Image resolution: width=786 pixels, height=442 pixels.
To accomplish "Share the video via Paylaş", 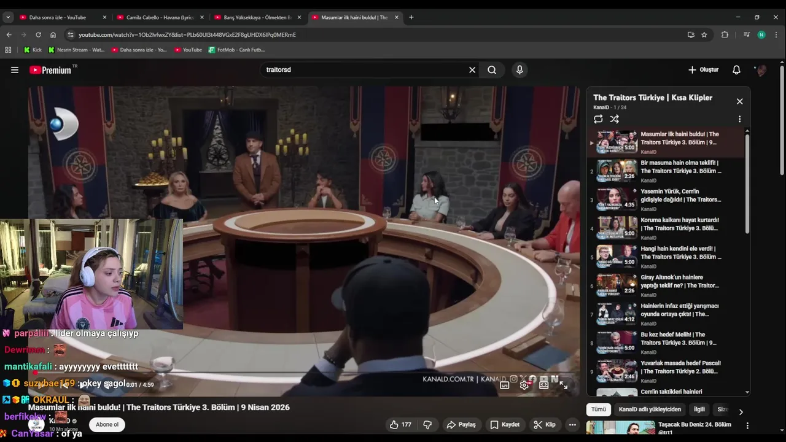I will coord(461,424).
